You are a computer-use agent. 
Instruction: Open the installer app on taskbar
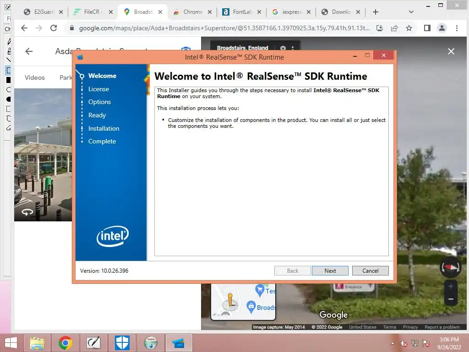tap(179, 343)
